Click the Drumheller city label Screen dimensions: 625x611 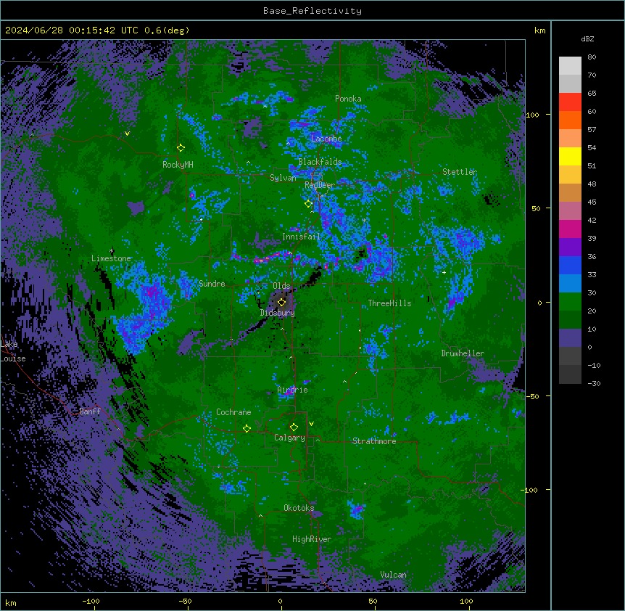click(463, 353)
